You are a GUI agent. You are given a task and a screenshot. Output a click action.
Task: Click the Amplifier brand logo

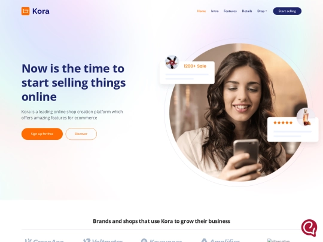coord(220,240)
